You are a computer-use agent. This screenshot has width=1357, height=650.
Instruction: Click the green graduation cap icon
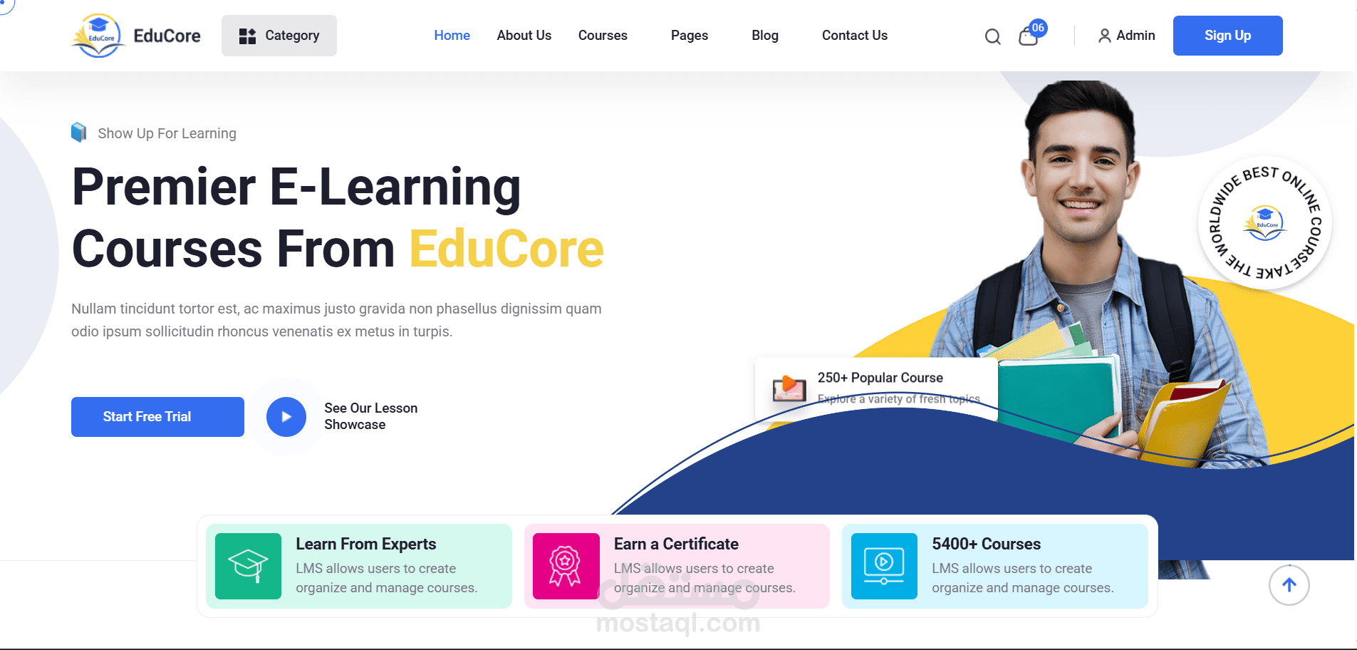(248, 566)
